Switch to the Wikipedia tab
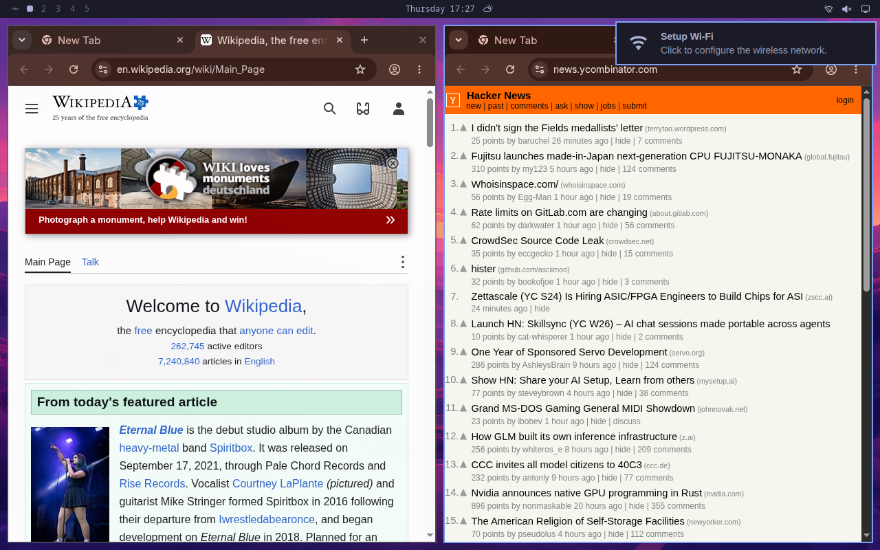 click(272, 40)
